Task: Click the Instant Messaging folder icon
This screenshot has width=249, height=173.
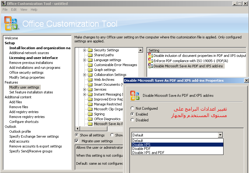Action: pyautogui.click(x=90, y=95)
